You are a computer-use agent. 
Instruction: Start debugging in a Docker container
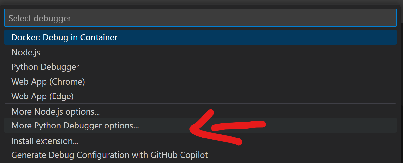click(x=65, y=37)
